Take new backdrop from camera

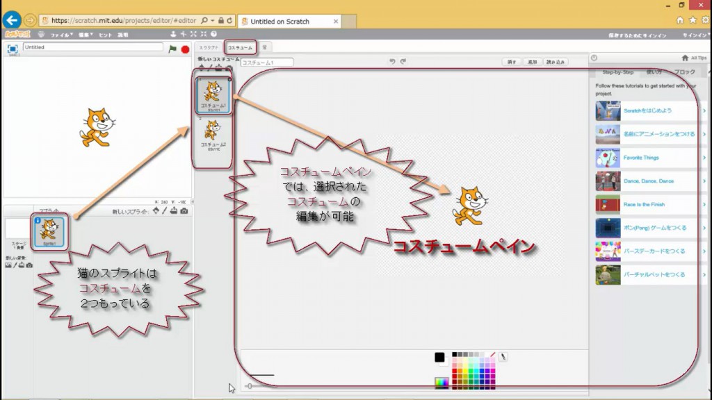[29, 265]
